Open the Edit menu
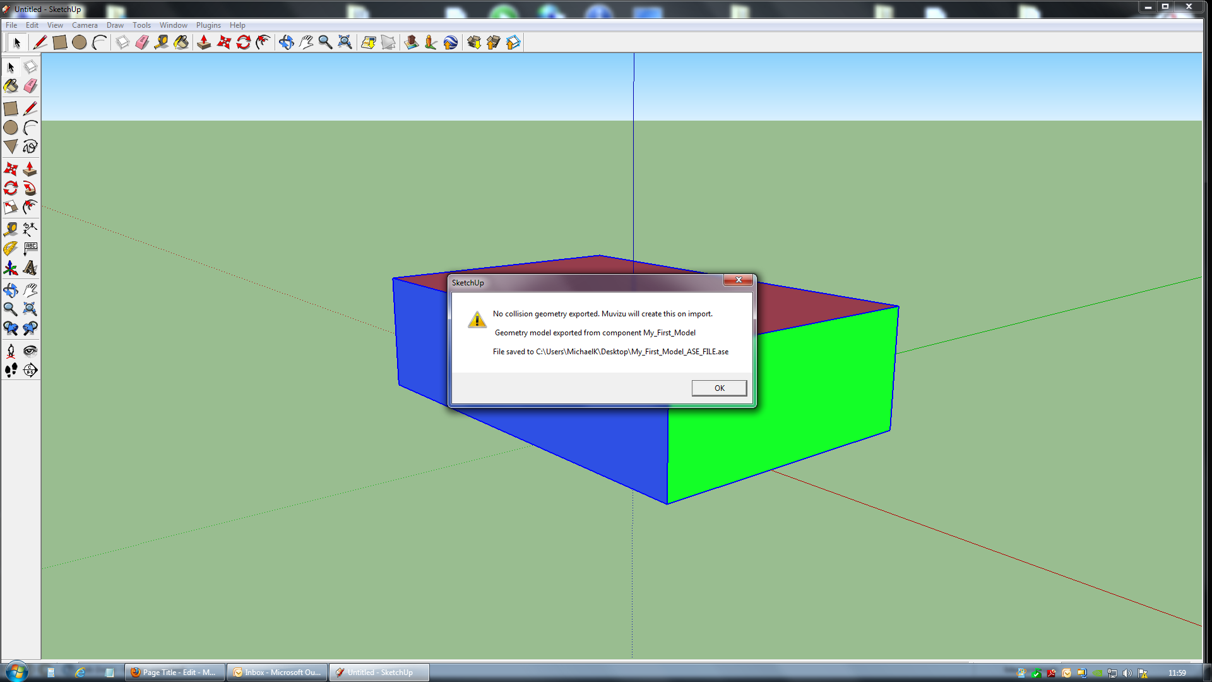This screenshot has height=682, width=1212. pyautogui.click(x=32, y=25)
